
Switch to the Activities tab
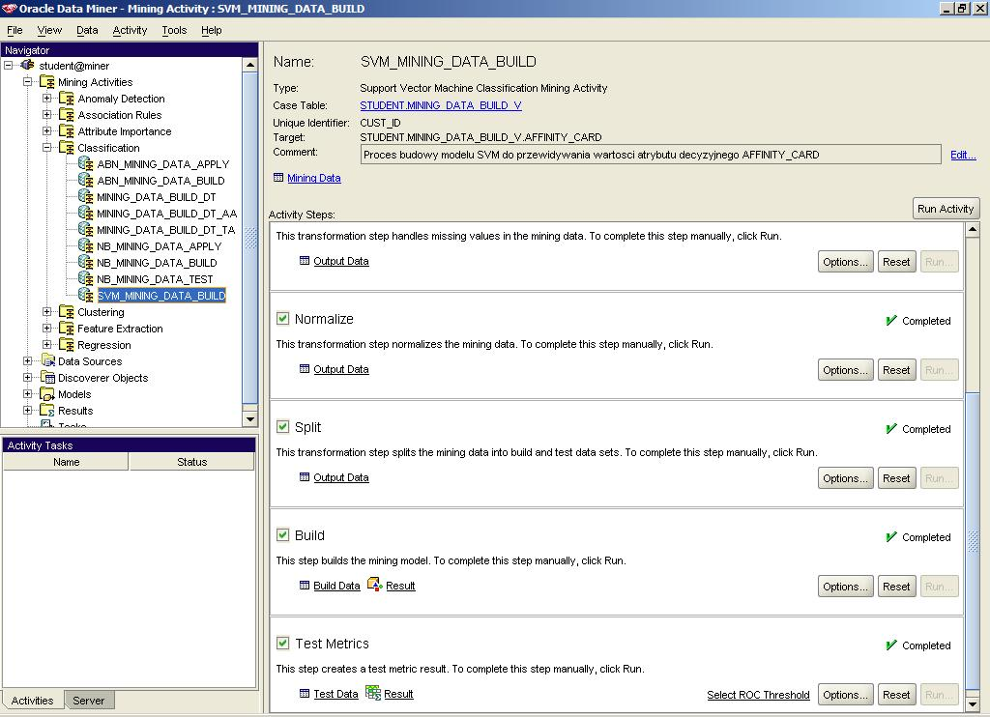click(32, 700)
